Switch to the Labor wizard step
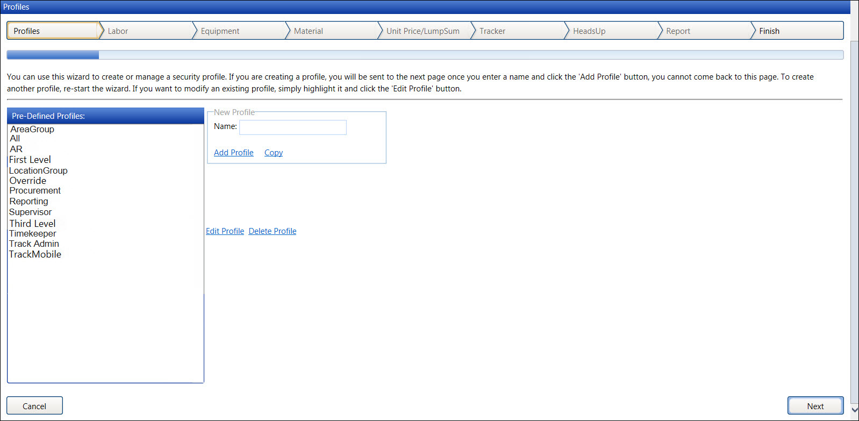 tap(118, 31)
